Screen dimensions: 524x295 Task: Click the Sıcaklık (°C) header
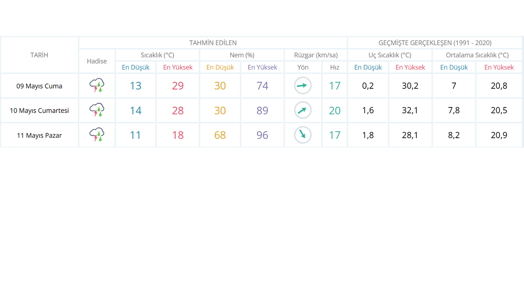tap(157, 55)
